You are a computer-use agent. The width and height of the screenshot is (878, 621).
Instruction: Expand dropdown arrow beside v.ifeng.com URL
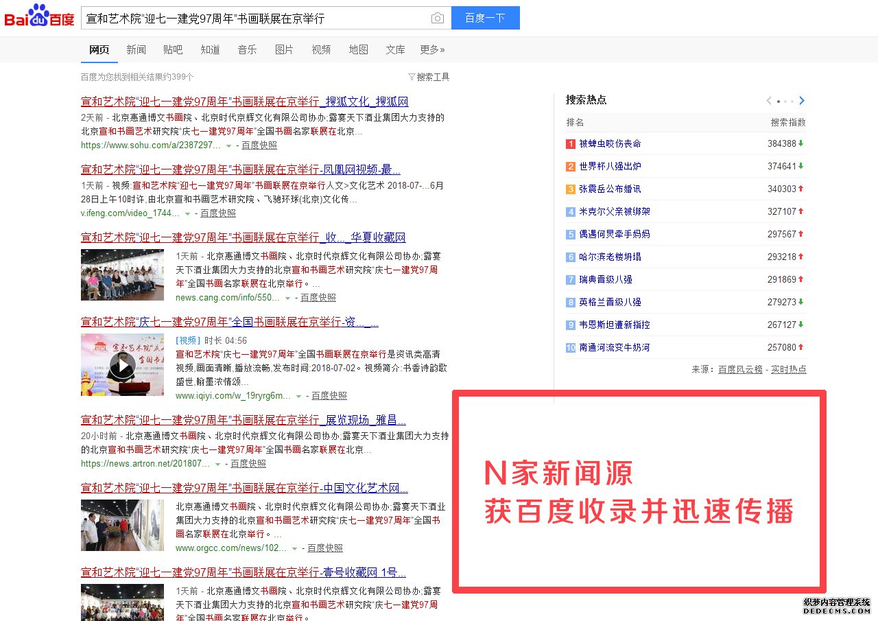pos(187,213)
